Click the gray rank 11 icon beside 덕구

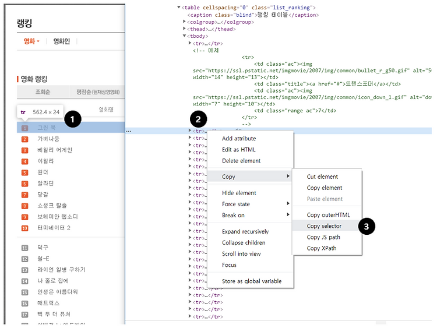click(x=25, y=248)
